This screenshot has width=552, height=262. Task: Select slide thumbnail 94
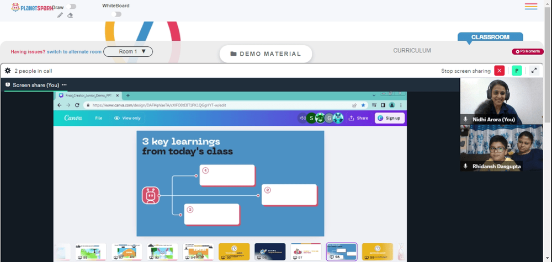(198, 252)
